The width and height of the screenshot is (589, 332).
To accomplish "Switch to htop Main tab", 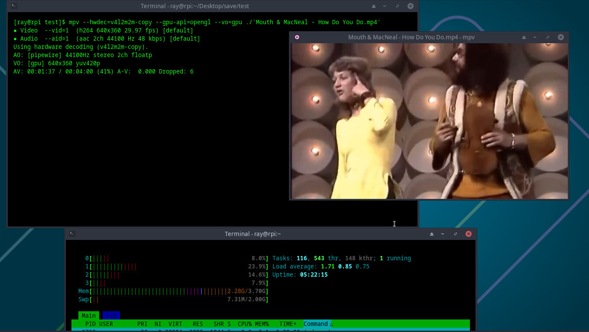I will pos(88,316).
